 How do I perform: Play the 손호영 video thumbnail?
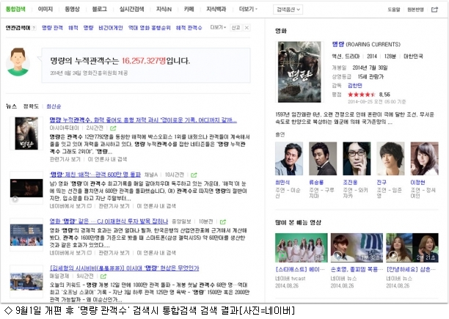tap(357, 248)
